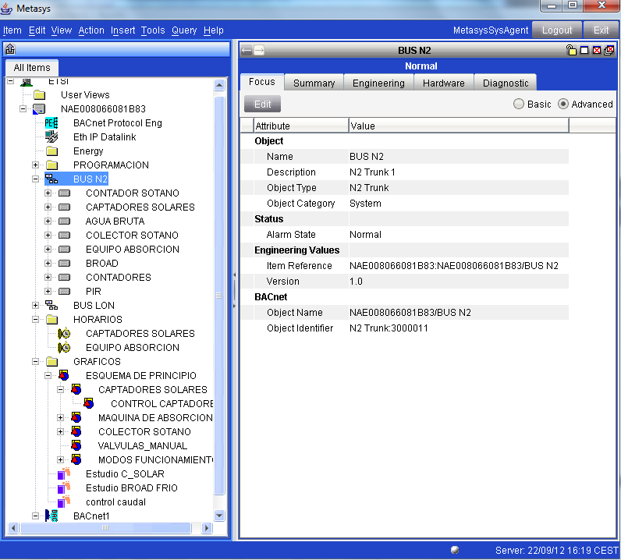Screen dimensions: 621x560
Task: Click the CONTADOR SOTANO device icon
Action: (x=64, y=193)
